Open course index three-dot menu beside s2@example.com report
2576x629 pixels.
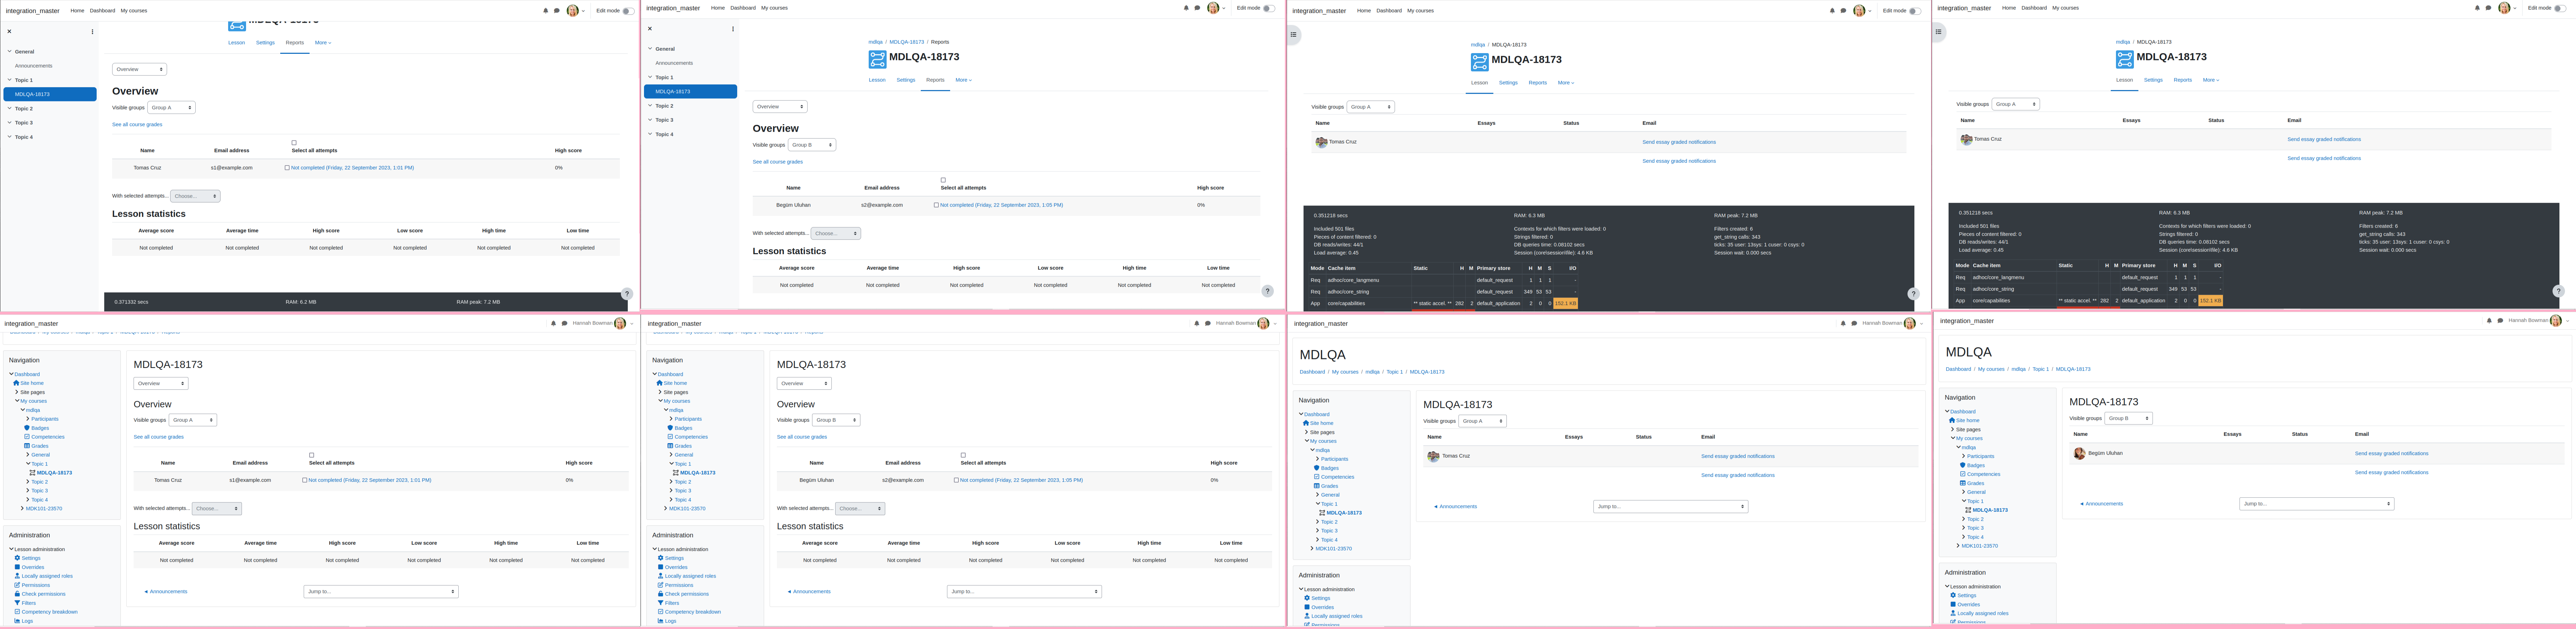pyautogui.click(x=733, y=29)
